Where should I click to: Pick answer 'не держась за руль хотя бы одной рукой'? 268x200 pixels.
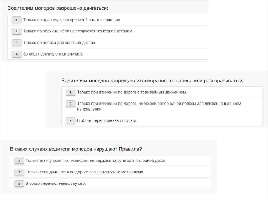pos(96,161)
